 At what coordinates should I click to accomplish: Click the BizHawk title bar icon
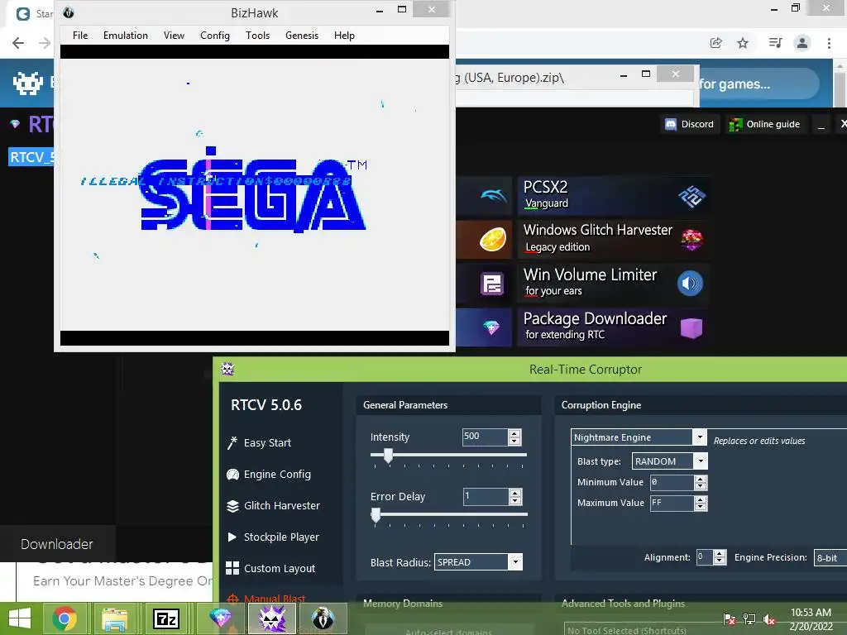[x=69, y=12]
